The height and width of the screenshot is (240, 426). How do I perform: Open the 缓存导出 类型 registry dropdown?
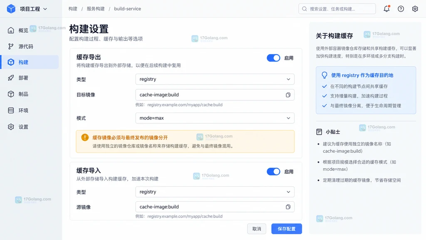pos(215,79)
